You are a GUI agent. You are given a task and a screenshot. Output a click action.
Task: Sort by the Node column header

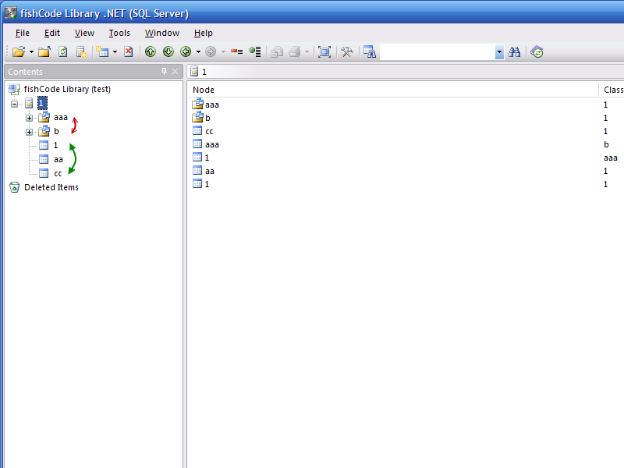click(204, 90)
